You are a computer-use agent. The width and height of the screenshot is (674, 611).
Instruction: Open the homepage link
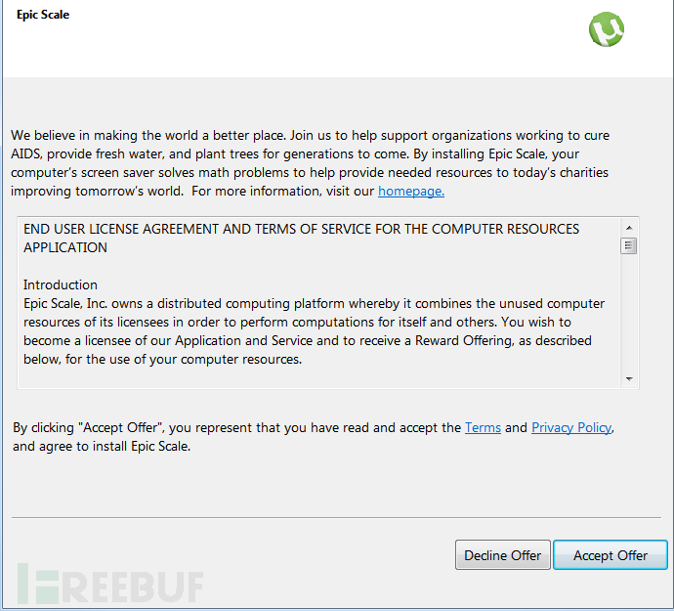tap(411, 191)
